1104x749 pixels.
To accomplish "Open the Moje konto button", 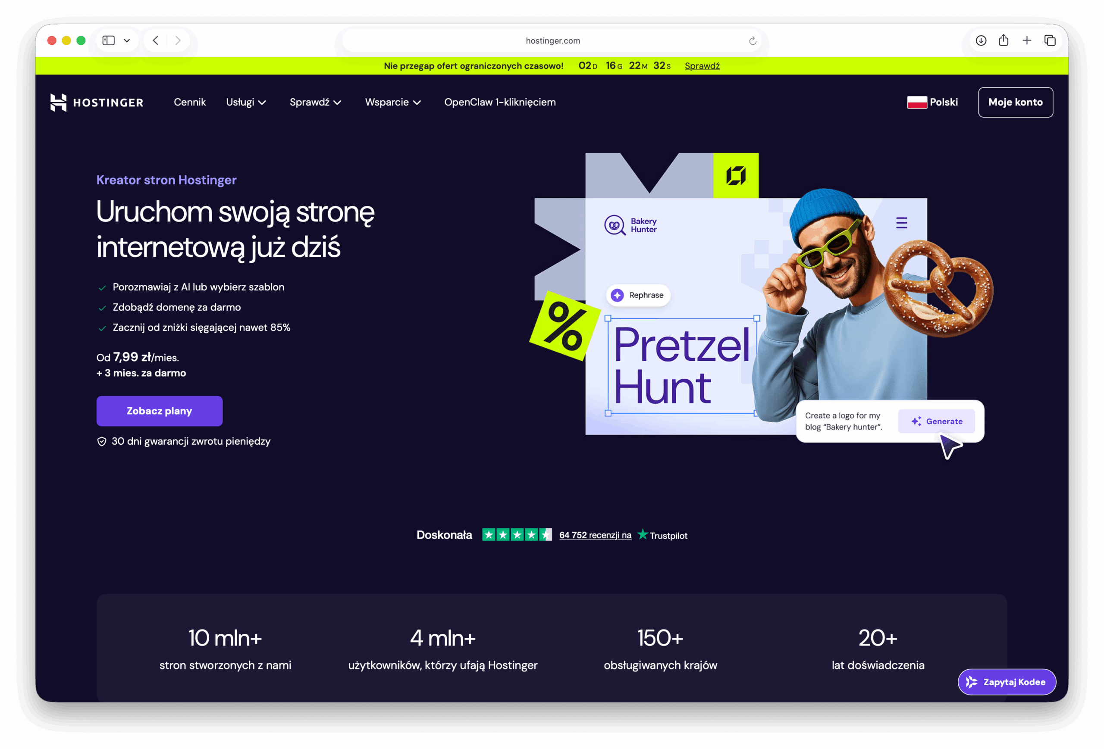I will 1015,102.
